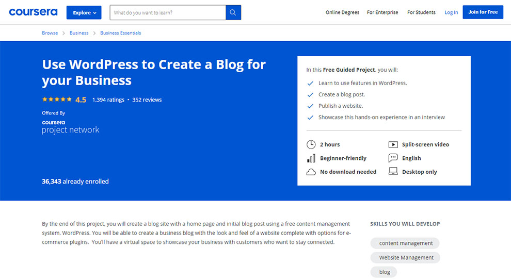
Task: Click the 'No download needed' label
Action: pyautogui.click(x=348, y=172)
